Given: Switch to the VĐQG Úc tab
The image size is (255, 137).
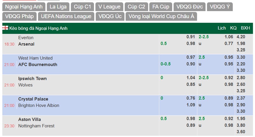Looking at the screenshot, I should click(x=110, y=17).
